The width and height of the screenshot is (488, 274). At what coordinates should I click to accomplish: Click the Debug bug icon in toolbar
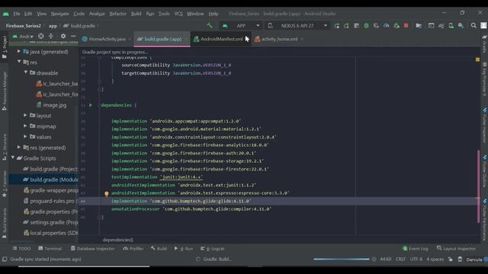click(366, 26)
